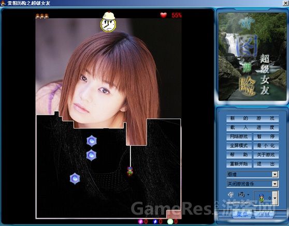Open 帮助 help
Viewport: 289px width, 226px height.
(239, 155)
